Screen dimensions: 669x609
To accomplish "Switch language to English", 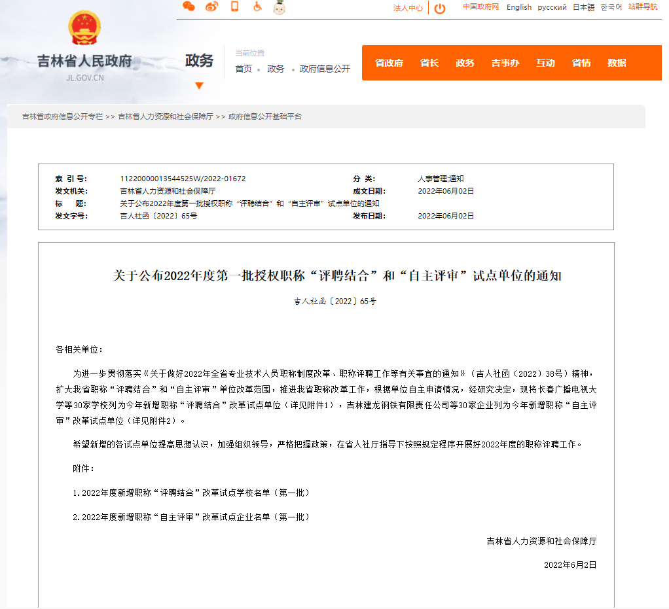I will pyautogui.click(x=518, y=7).
